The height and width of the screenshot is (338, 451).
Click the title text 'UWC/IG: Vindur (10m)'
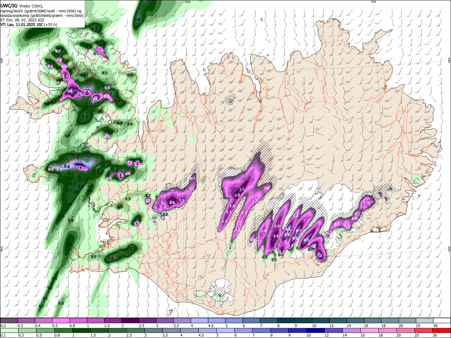[21, 5]
